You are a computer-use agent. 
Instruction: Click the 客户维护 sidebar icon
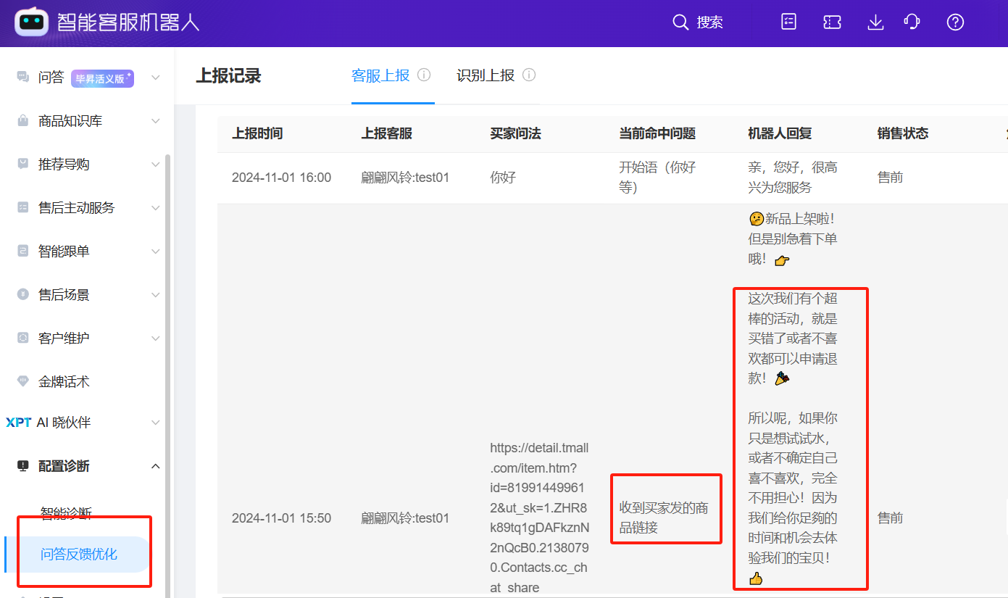tap(23, 339)
